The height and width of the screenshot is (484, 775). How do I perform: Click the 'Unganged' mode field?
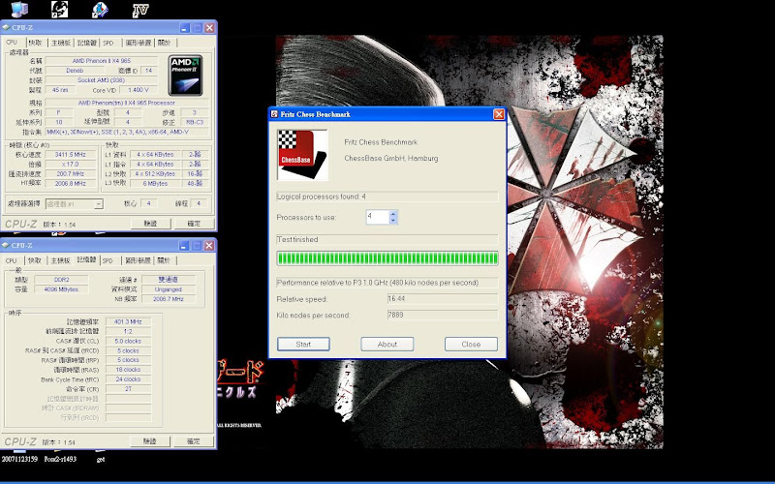pyautogui.click(x=169, y=289)
